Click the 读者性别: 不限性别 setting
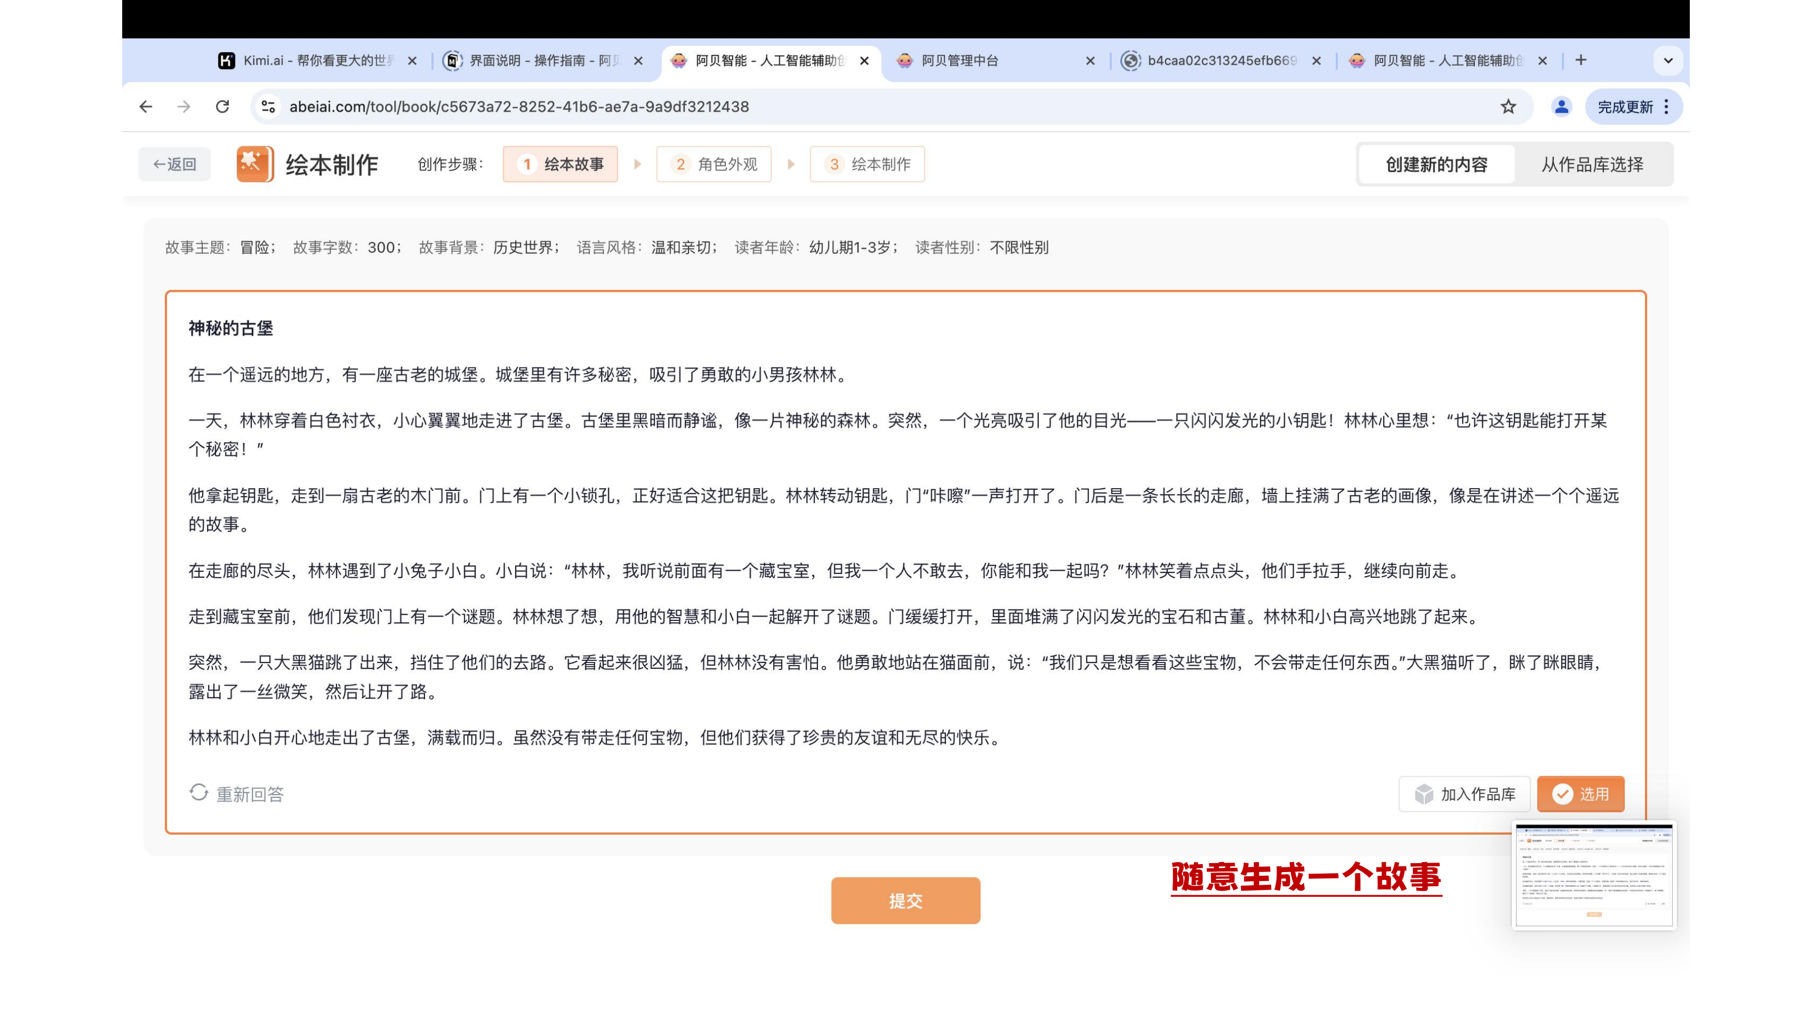The height and width of the screenshot is (1019, 1812). click(x=982, y=248)
